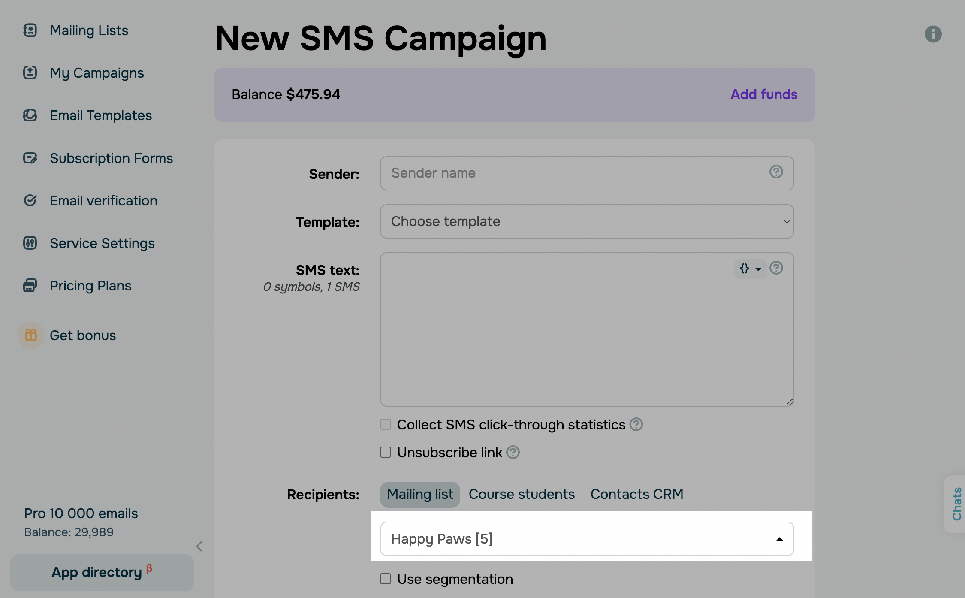Click the Subscription Forms sidebar icon
The height and width of the screenshot is (598, 965).
click(30, 158)
